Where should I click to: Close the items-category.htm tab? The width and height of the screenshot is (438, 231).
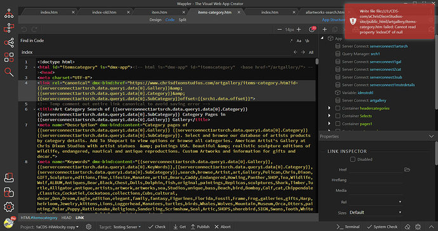click(239, 12)
